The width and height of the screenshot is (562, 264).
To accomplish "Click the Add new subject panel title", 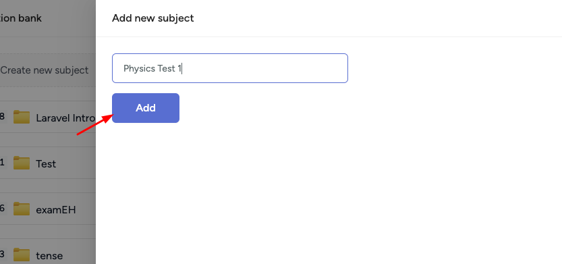I will 152,18.
